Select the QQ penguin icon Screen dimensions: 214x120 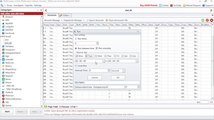pos(3,102)
